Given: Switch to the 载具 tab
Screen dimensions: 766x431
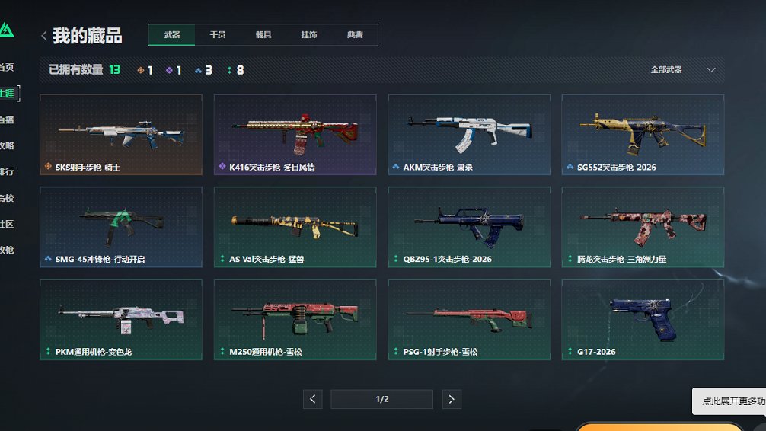Looking at the screenshot, I should pyautogui.click(x=263, y=35).
